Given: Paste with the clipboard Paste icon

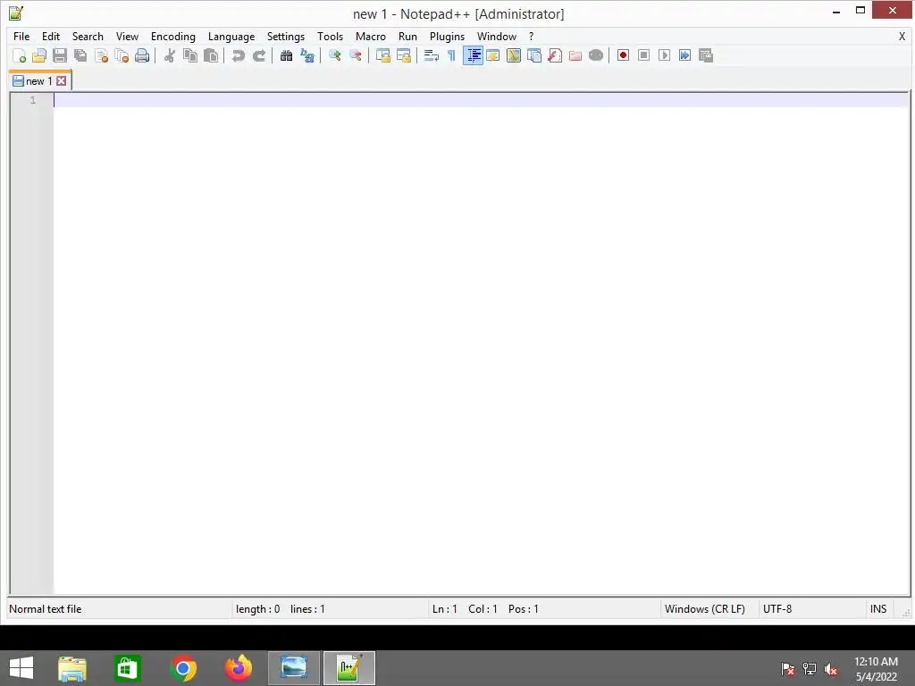Looking at the screenshot, I should click(211, 55).
